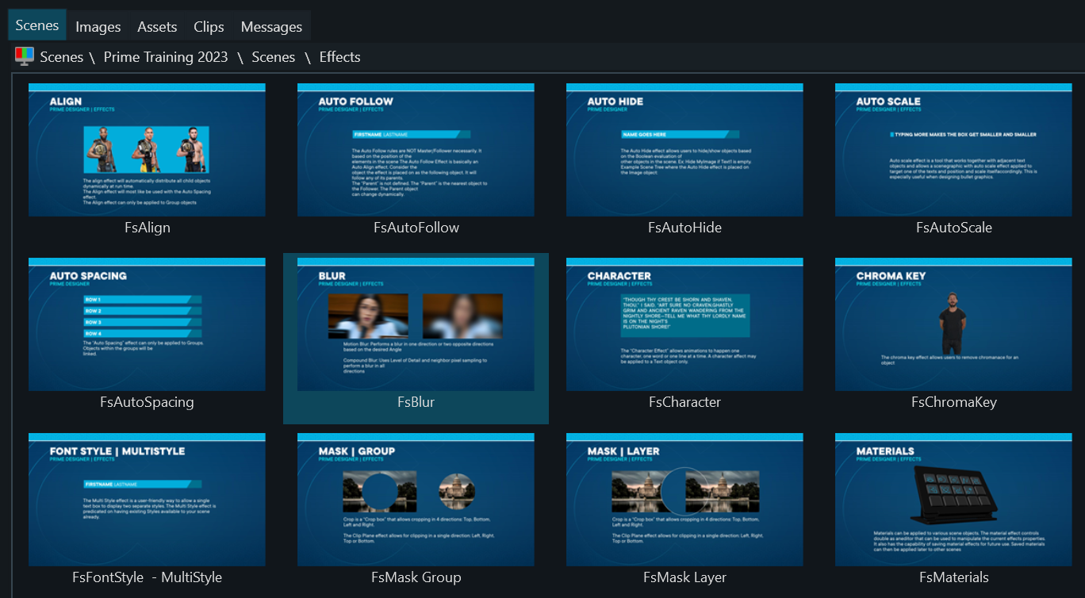This screenshot has width=1085, height=598.
Task: Choose the FsMaterials scene thumbnail
Action: coord(953,500)
